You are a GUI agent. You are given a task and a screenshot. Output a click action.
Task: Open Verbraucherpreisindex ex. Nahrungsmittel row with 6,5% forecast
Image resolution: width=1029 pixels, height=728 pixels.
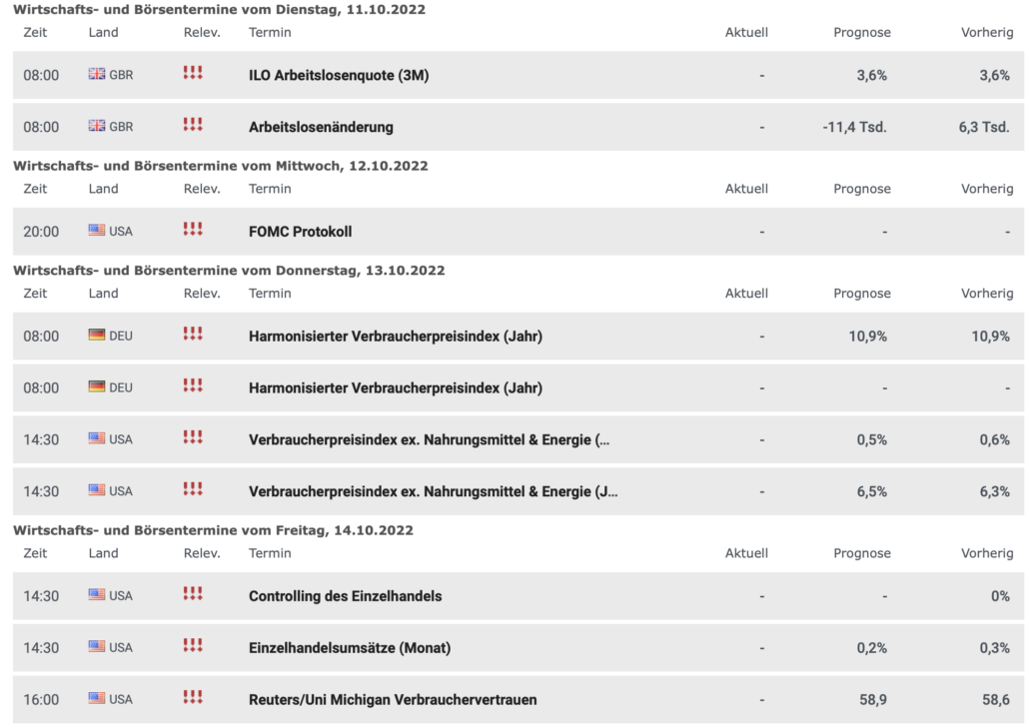tap(433, 491)
